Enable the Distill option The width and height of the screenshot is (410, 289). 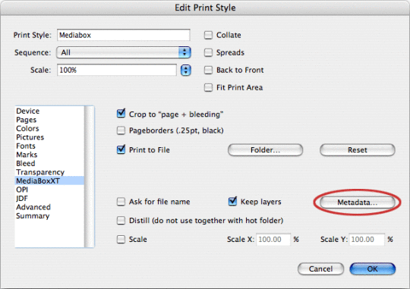[121, 221]
